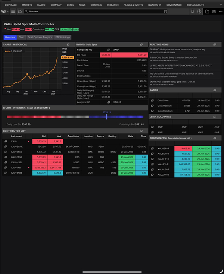Read news 'US Fed keeps interest rate unchanged'

pos(180,65)
